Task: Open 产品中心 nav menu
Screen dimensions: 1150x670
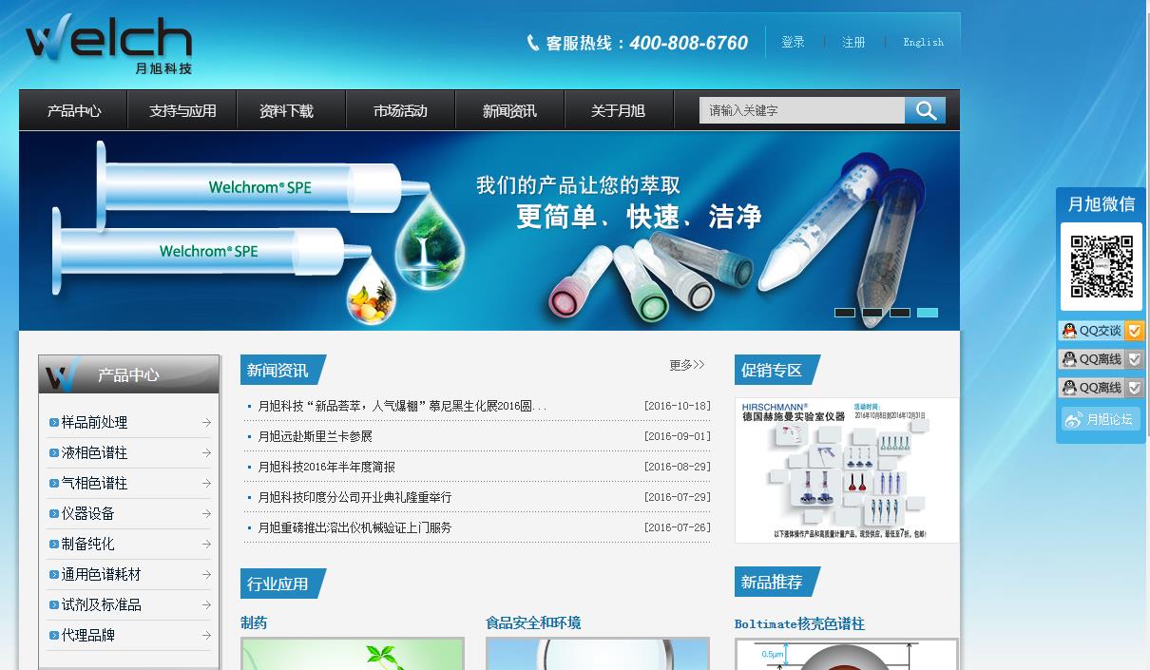Action: [x=73, y=111]
